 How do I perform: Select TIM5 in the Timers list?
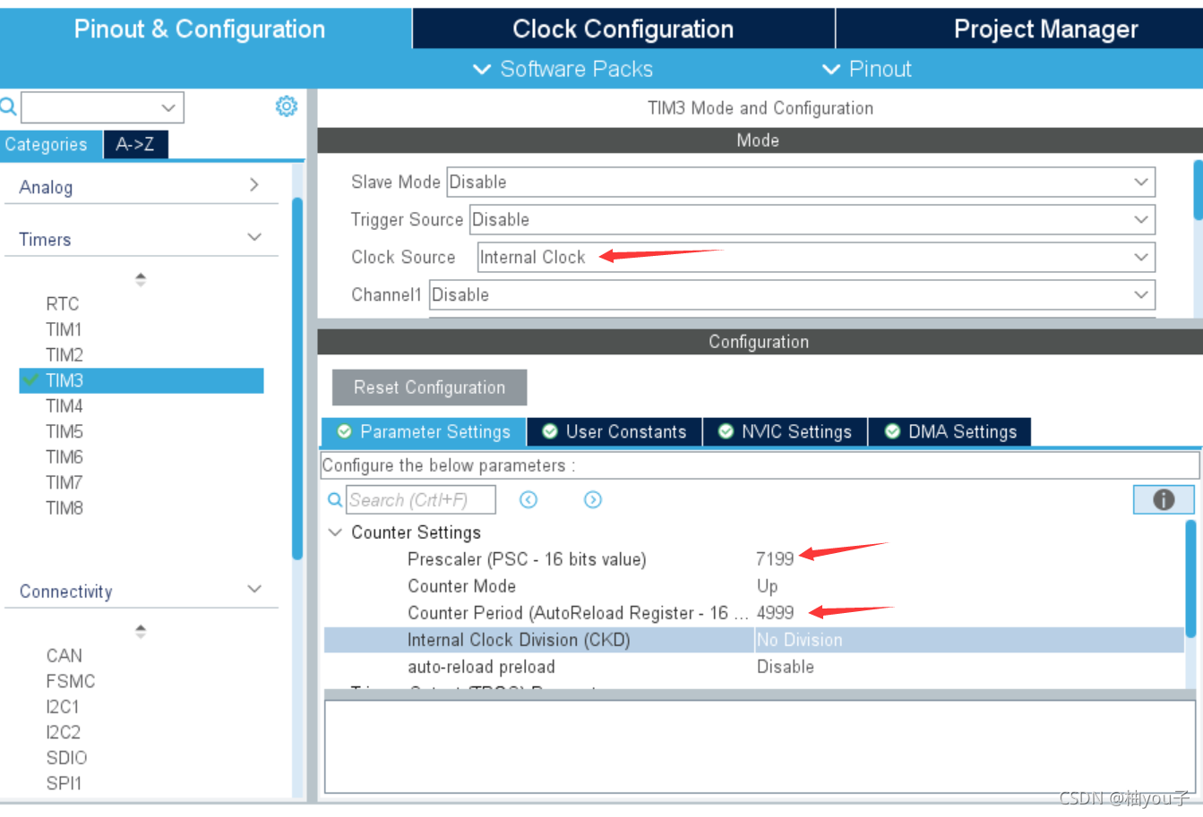coord(64,431)
